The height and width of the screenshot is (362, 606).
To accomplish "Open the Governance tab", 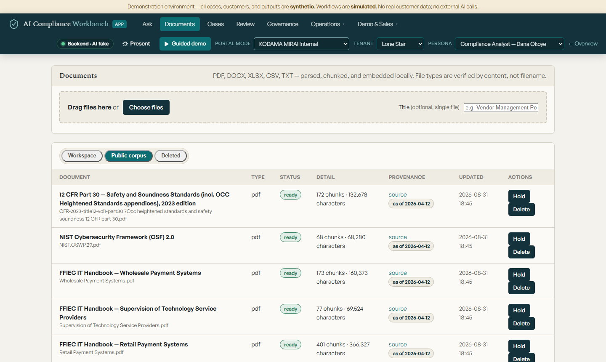I will tap(283, 24).
